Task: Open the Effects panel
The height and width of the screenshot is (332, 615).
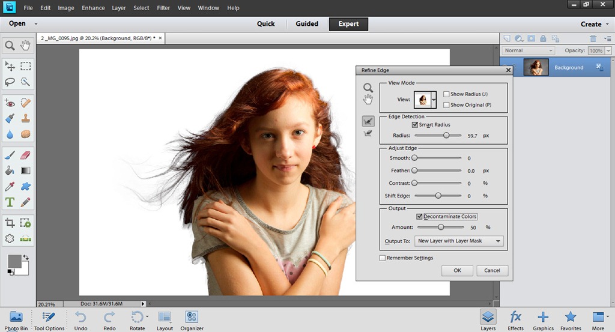Action: pyautogui.click(x=515, y=319)
